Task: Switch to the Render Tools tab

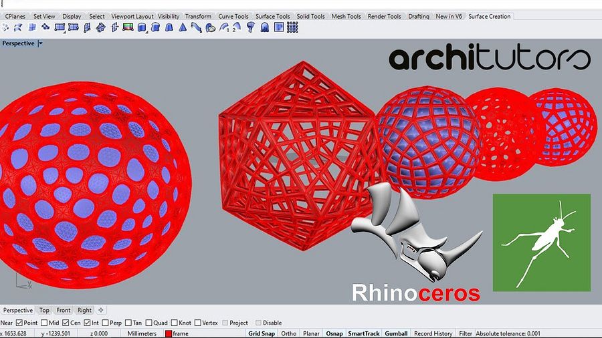Action: pyautogui.click(x=384, y=16)
